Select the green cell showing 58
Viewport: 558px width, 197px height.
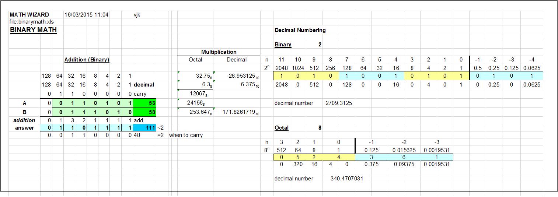(144, 112)
